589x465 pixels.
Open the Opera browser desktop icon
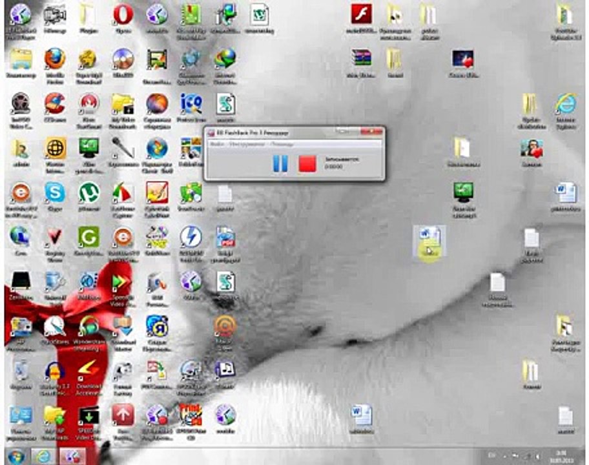[x=123, y=15]
